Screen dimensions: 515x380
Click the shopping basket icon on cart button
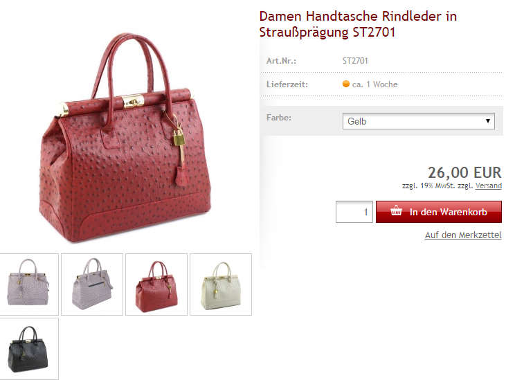coord(396,211)
